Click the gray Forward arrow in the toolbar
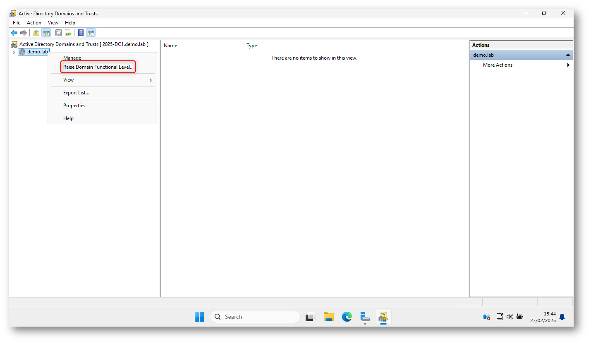This screenshot has height=344, width=591. (x=24, y=33)
